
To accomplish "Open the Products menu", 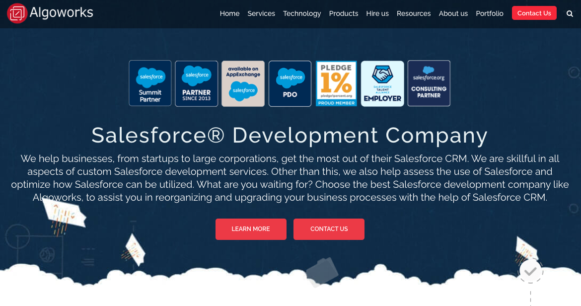I will coord(344,14).
